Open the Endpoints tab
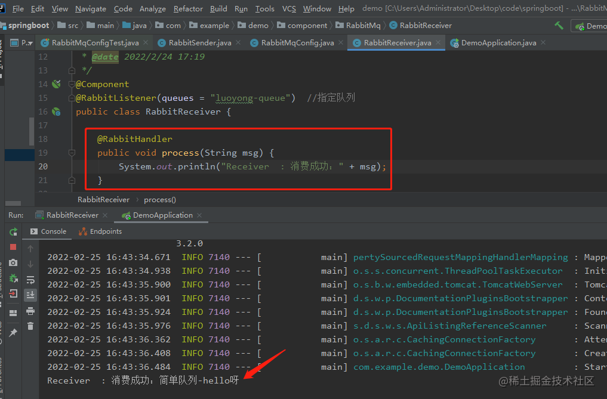 (100, 231)
